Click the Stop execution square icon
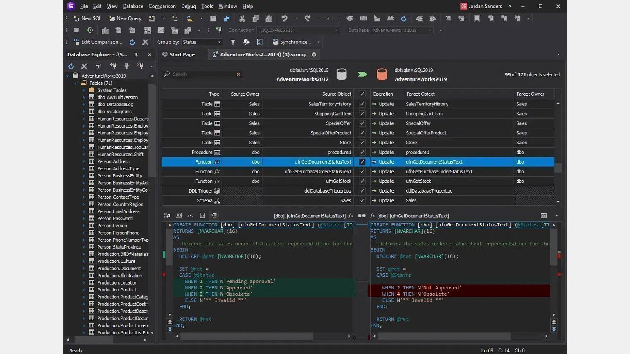 coord(76,30)
